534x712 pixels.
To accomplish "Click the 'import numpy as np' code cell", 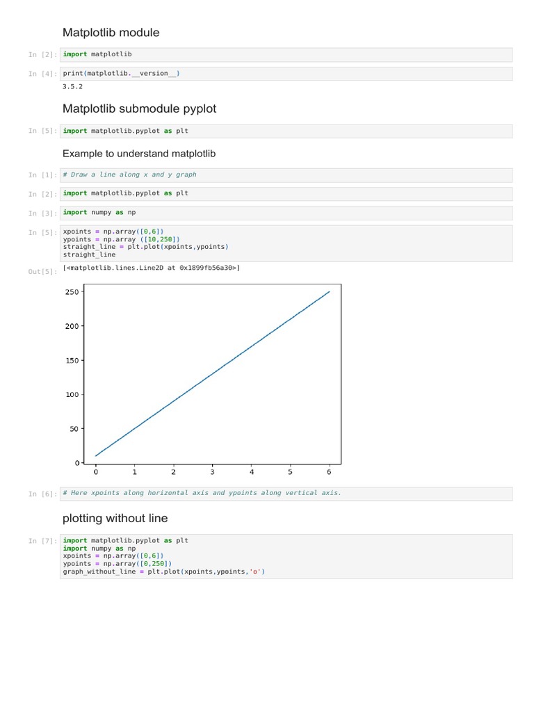I will pyautogui.click(x=285, y=213).
